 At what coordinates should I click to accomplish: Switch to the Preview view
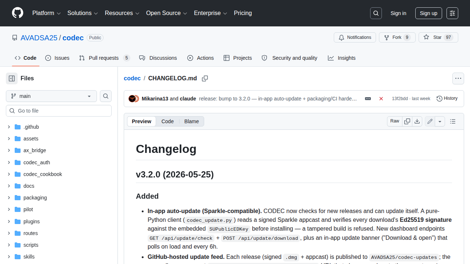(142, 121)
